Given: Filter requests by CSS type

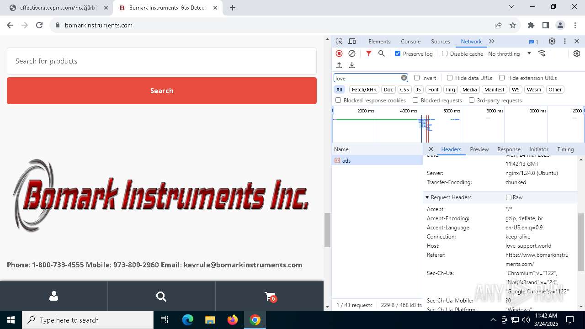Looking at the screenshot, I should (x=404, y=90).
